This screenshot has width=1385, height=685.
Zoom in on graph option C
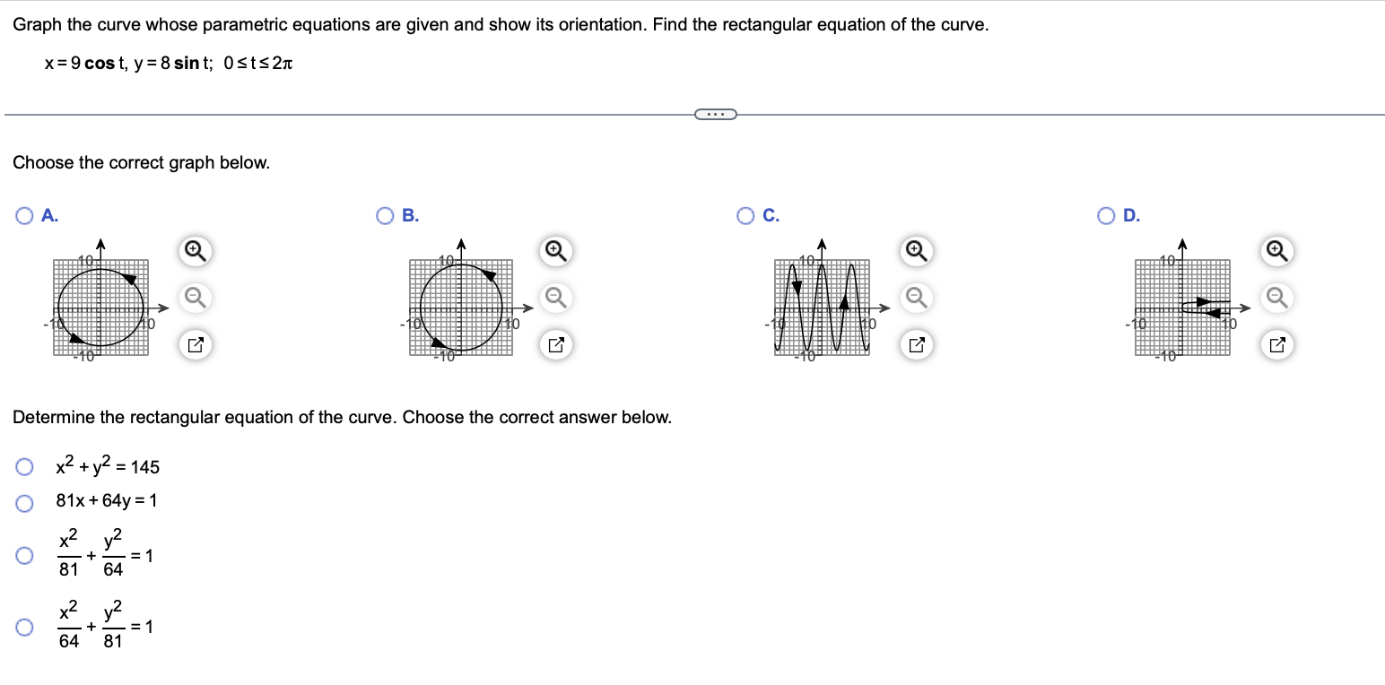tap(916, 252)
